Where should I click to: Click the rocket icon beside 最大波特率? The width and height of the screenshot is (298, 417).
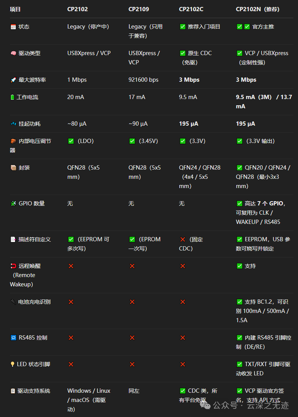coord(13,80)
